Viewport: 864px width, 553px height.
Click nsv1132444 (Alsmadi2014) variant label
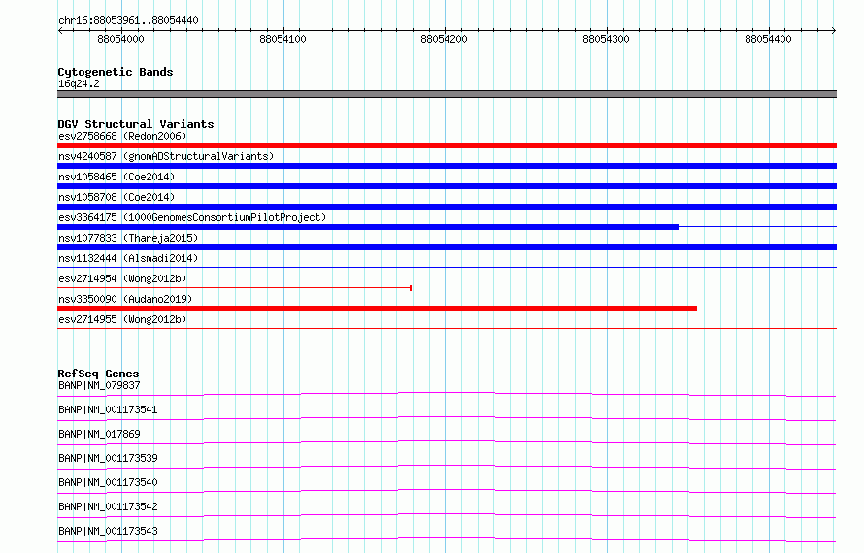tap(128, 258)
